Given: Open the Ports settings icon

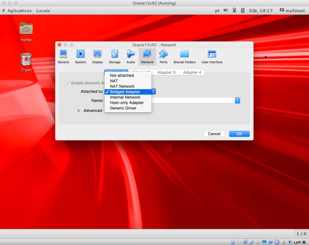Looking at the screenshot, I should [x=163, y=57].
